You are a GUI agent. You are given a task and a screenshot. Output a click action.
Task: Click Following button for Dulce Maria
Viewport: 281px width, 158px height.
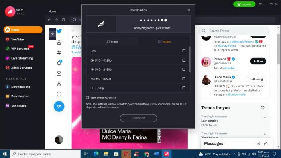click(x=256, y=79)
